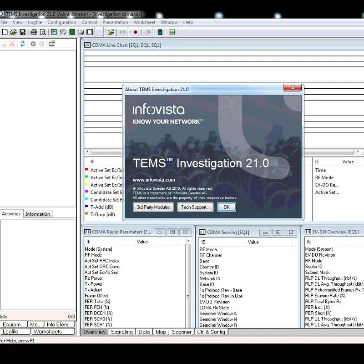This screenshot has height=364, width=364.
Task: Open the File menu
Action: [x=4, y=22]
